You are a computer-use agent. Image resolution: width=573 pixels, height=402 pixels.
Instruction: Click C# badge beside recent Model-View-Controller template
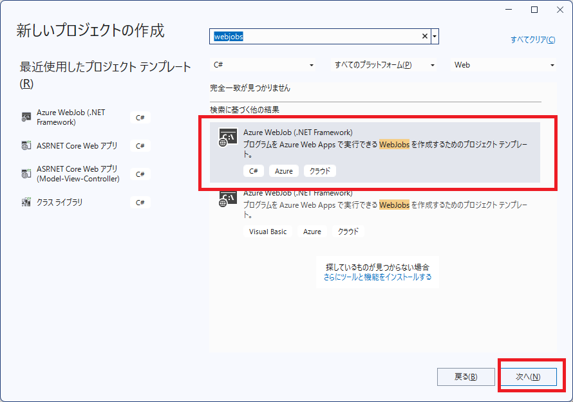(x=140, y=174)
